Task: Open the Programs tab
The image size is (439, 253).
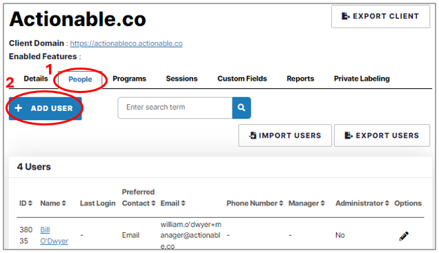Action: coord(129,79)
